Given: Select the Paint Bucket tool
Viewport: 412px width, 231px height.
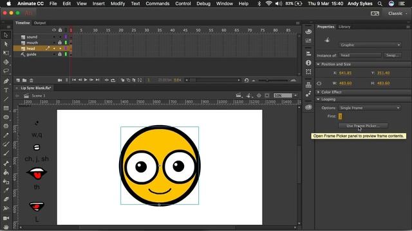Looking at the screenshot, I should coord(6,173).
